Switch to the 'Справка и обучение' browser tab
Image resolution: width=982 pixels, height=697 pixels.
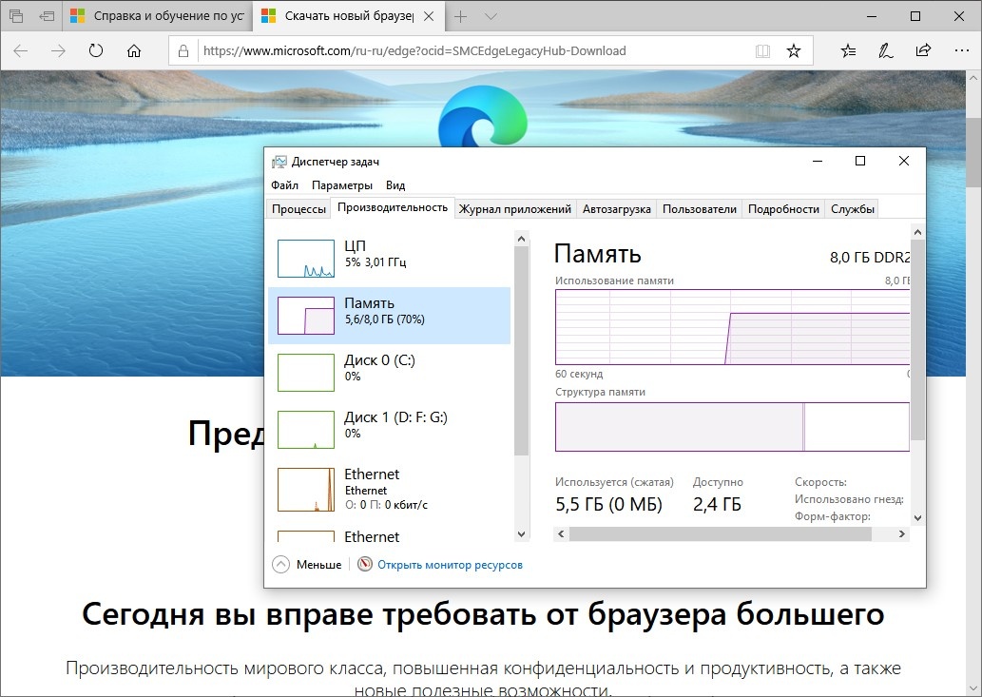(158, 16)
